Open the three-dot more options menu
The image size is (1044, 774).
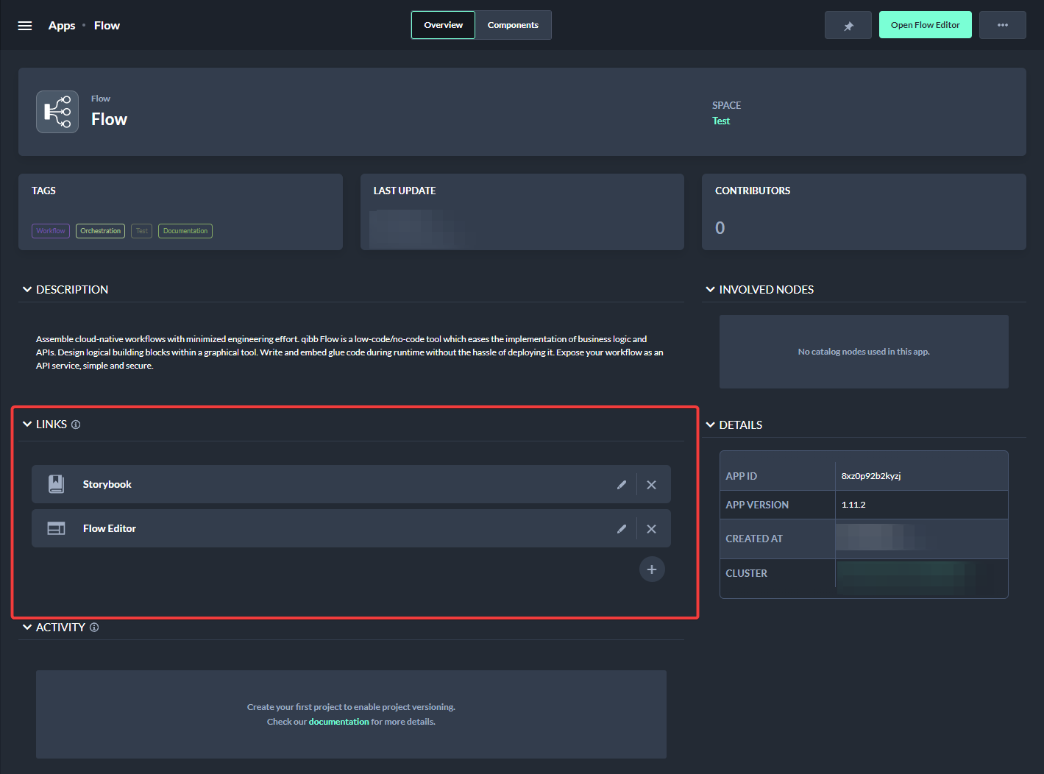(1002, 26)
